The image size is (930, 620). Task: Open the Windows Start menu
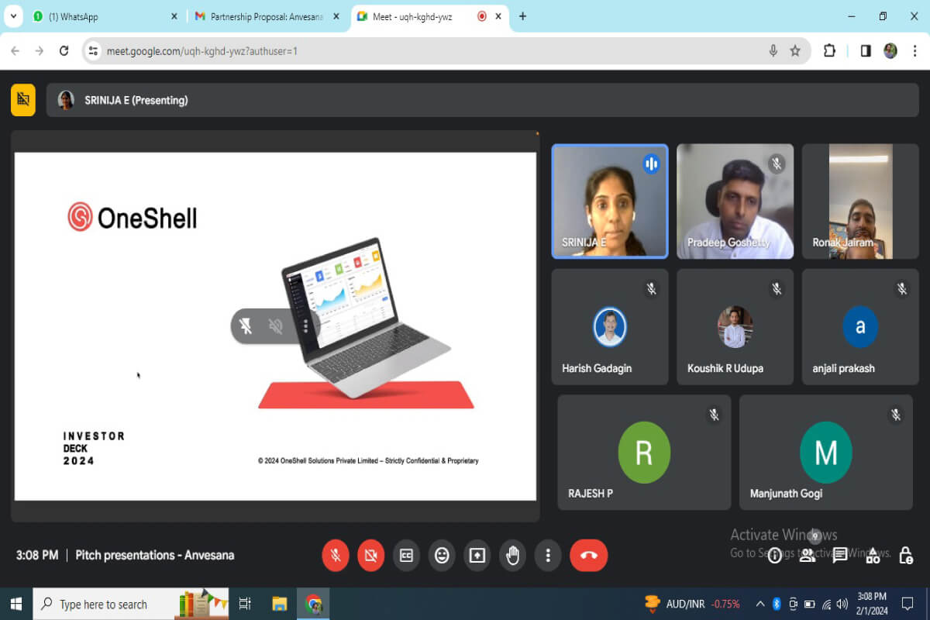16,604
